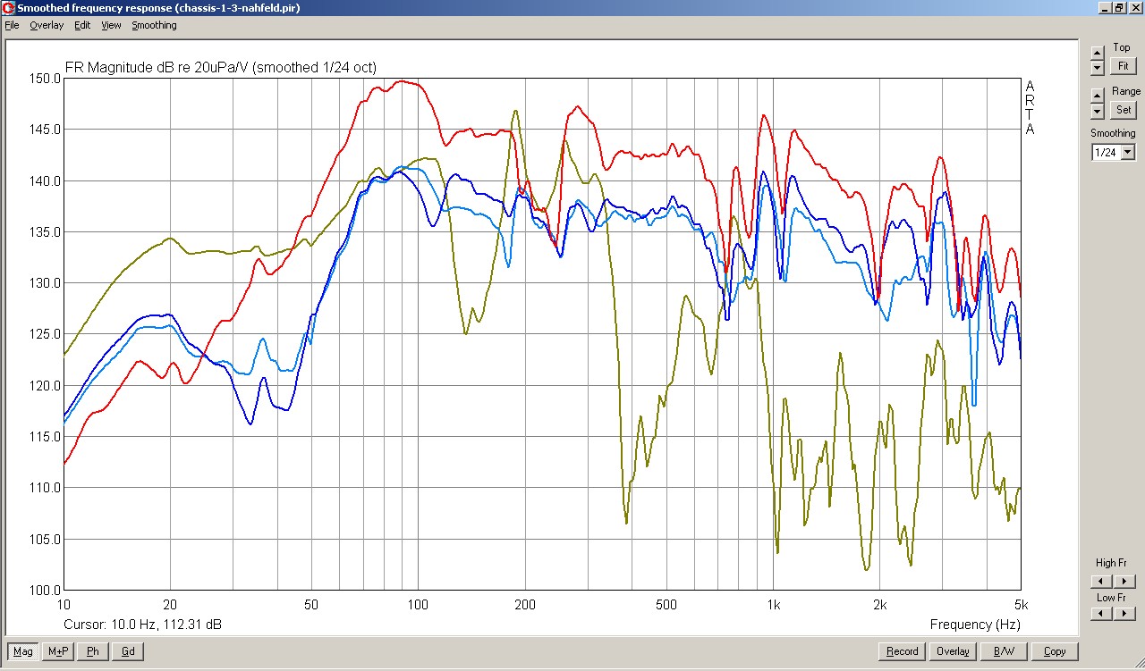1145x671 pixels.
Task: Increase High Fr with right arrow
Action: [1124, 582]
